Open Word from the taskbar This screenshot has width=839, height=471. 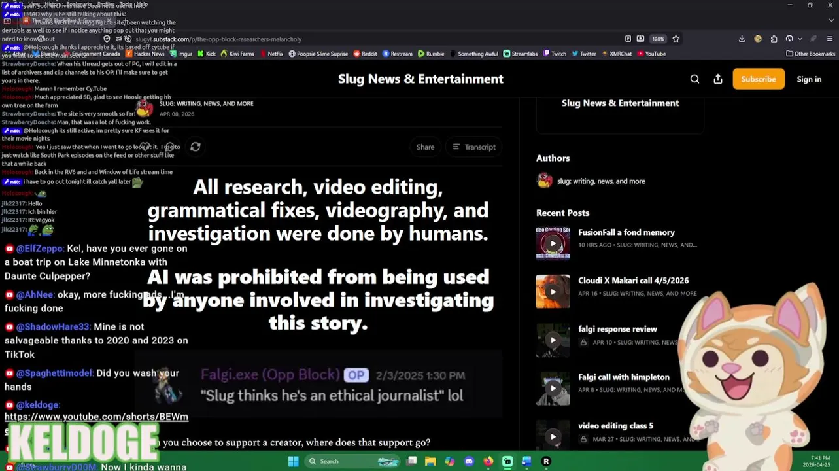(526, 462)
